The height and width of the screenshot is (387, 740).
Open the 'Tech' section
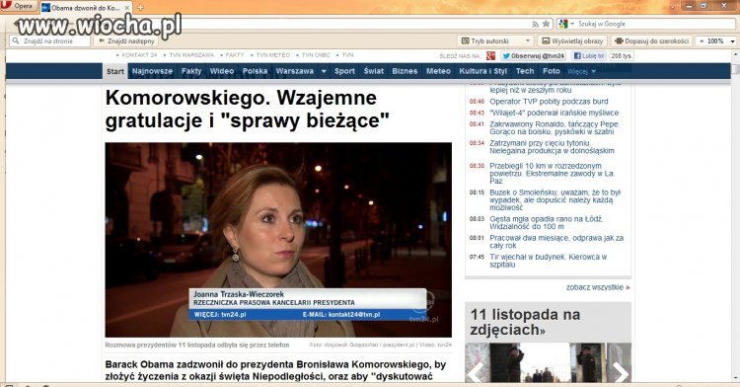tap(525, 71)
